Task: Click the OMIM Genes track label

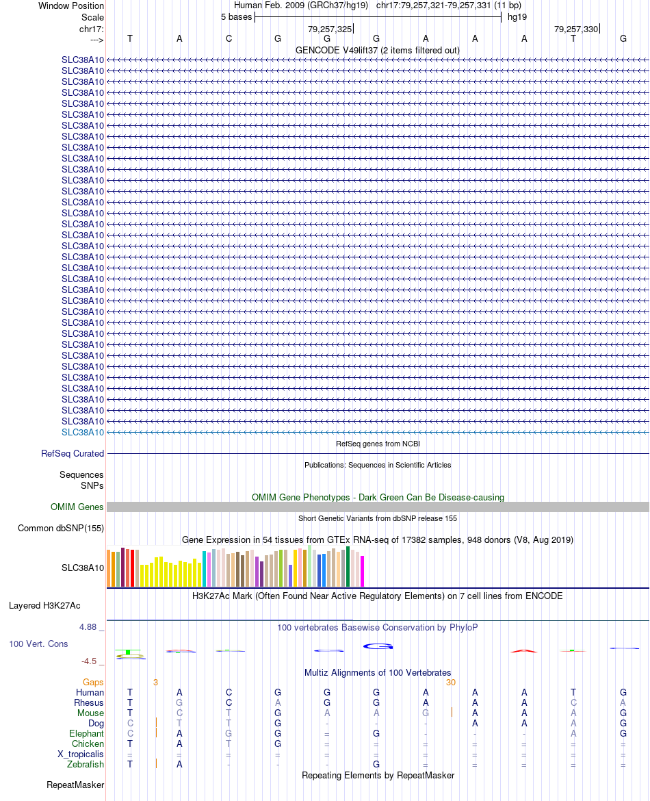Action: (x=77, y=507)
